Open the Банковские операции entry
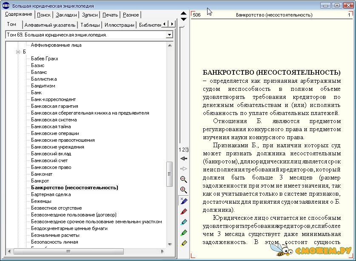356x261 pixels. [55, 133]
